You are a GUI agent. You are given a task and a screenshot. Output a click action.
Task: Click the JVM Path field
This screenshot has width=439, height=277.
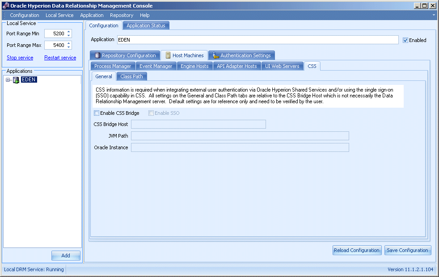(240, 136)
